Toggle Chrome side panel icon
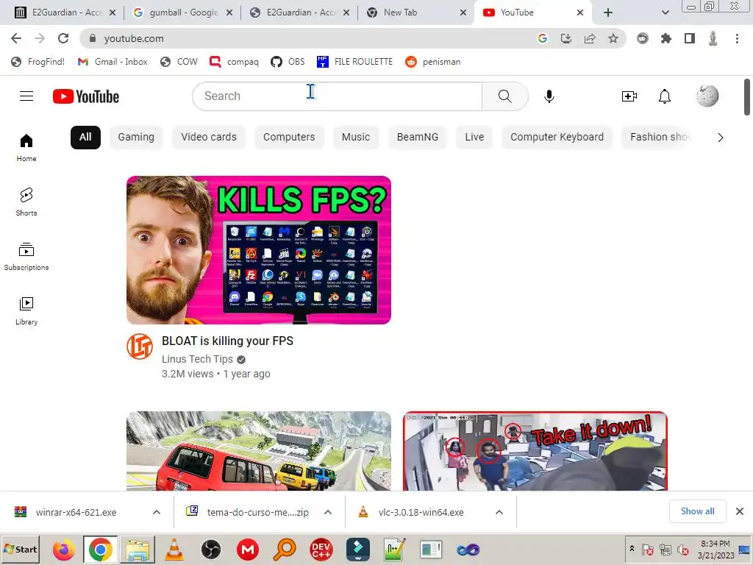 point(690,38)
